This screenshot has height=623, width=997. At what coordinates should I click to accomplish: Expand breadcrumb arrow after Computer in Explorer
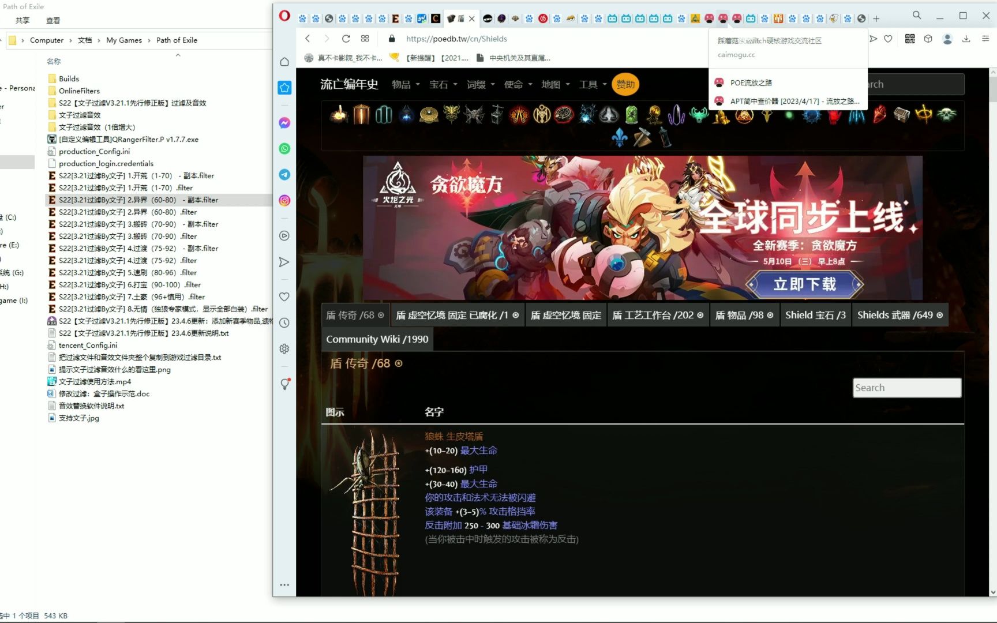(70, 40)
